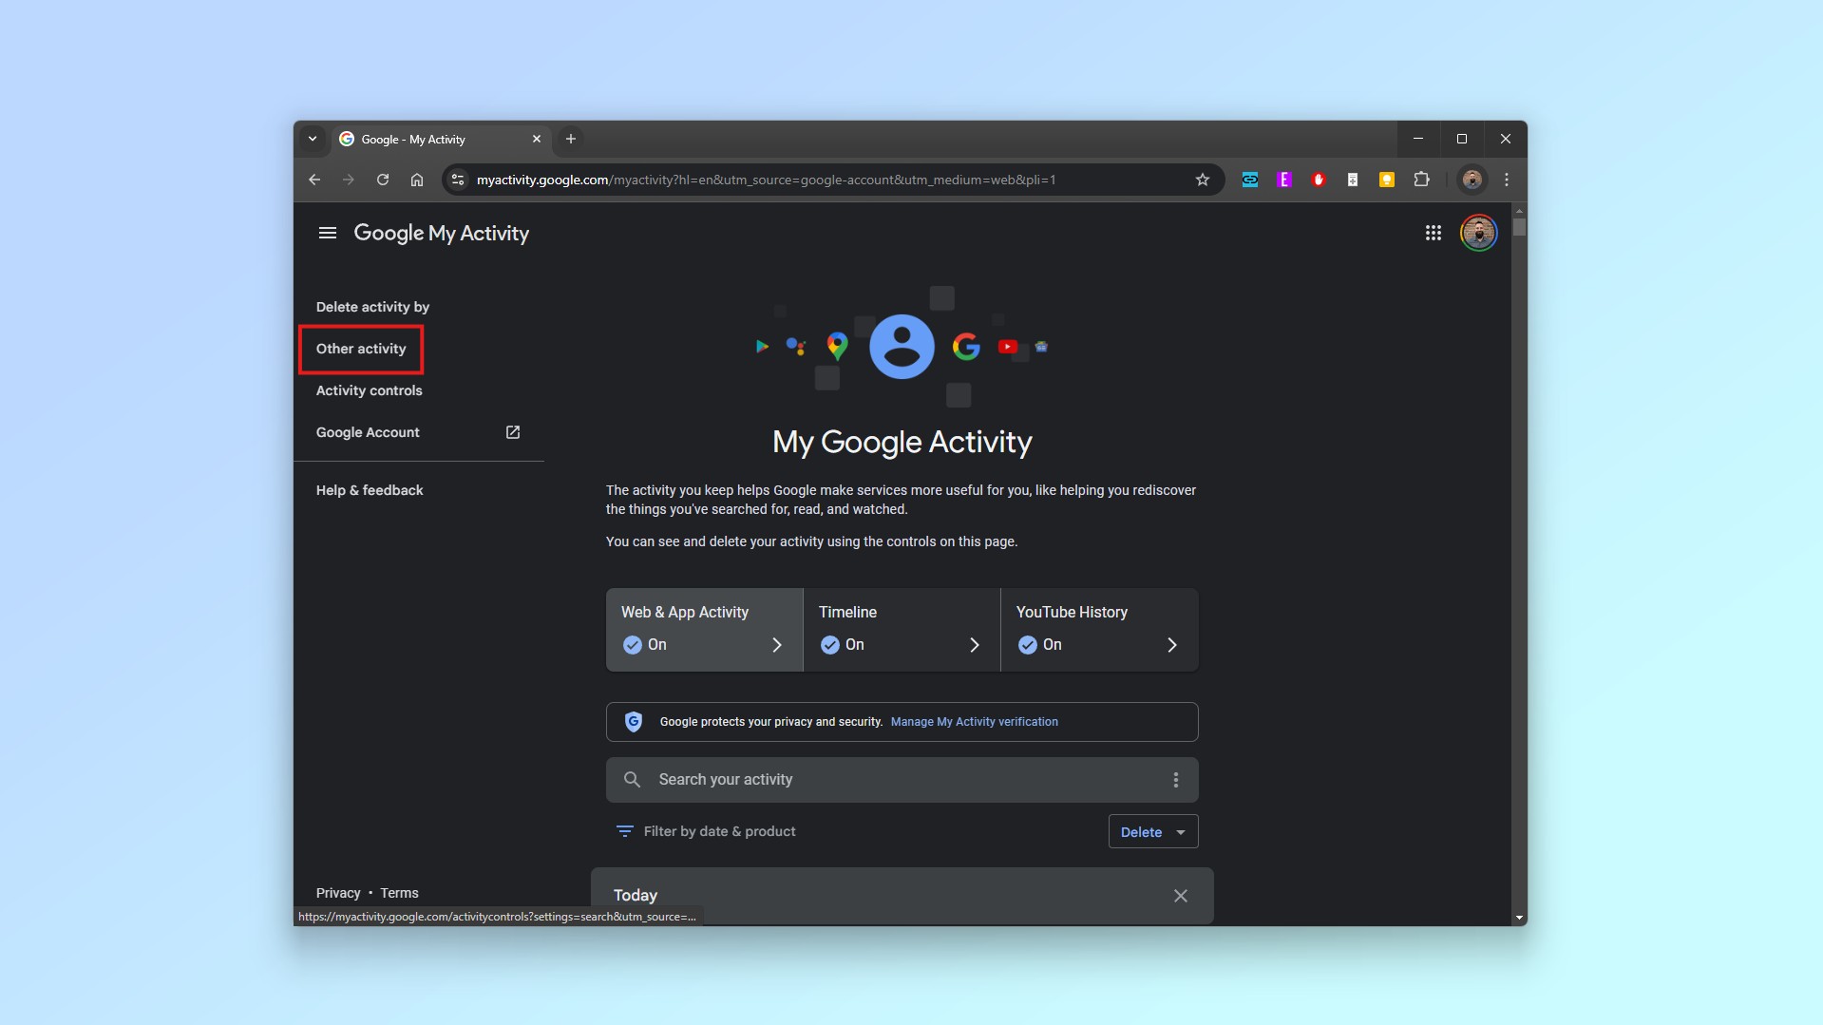Open the Google apps grid
The width and height of the screenshot is (1823, 1025).
pyautogui.click(x=1433, y=233)
